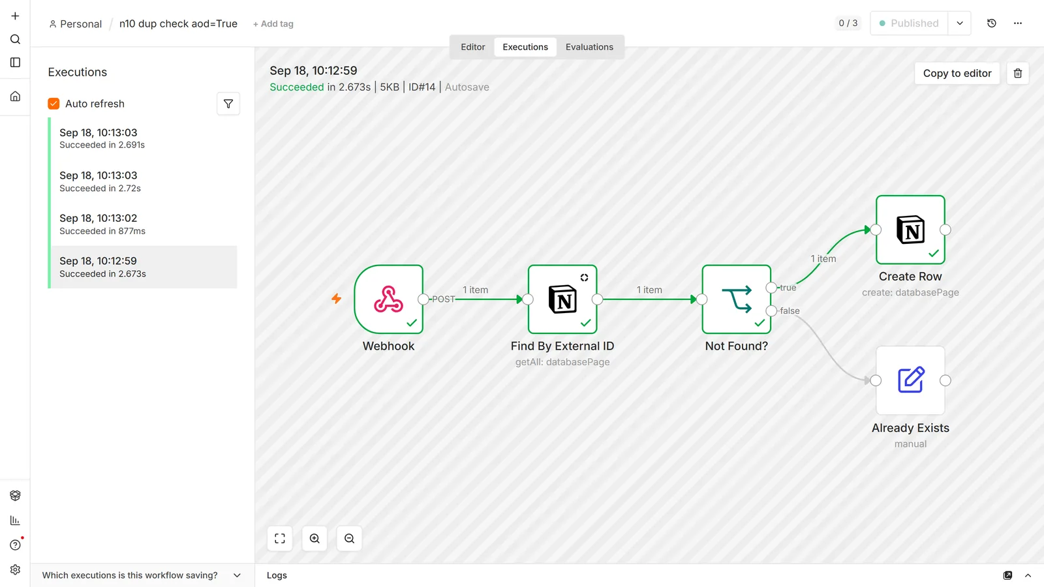Screen dimensions: 1044x587
Task: Click the workflow name 'n10 dup check aod=True'
Action: coord(178,24)
